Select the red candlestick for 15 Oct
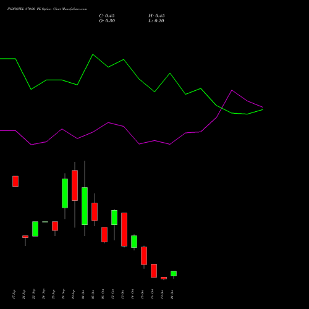 [x=144, y=256]
